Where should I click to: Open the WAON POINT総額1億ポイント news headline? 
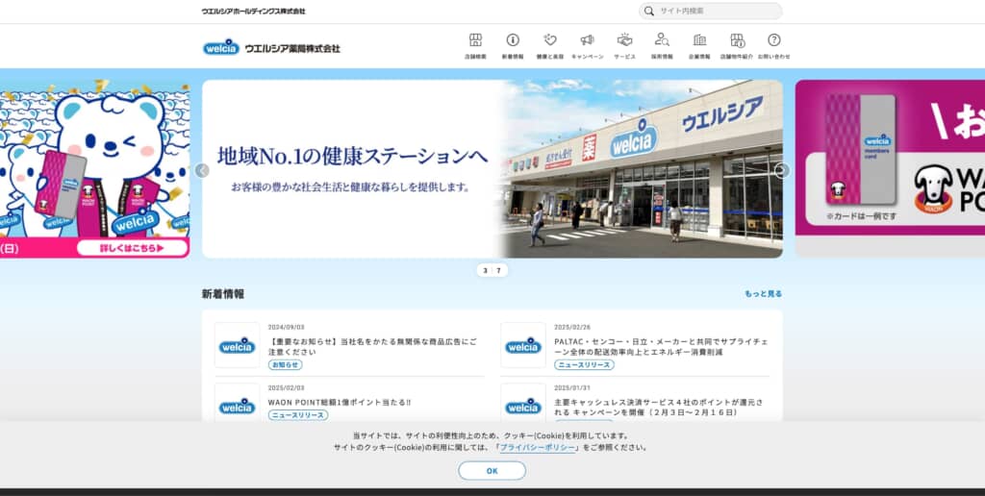[x=340, y=403]
